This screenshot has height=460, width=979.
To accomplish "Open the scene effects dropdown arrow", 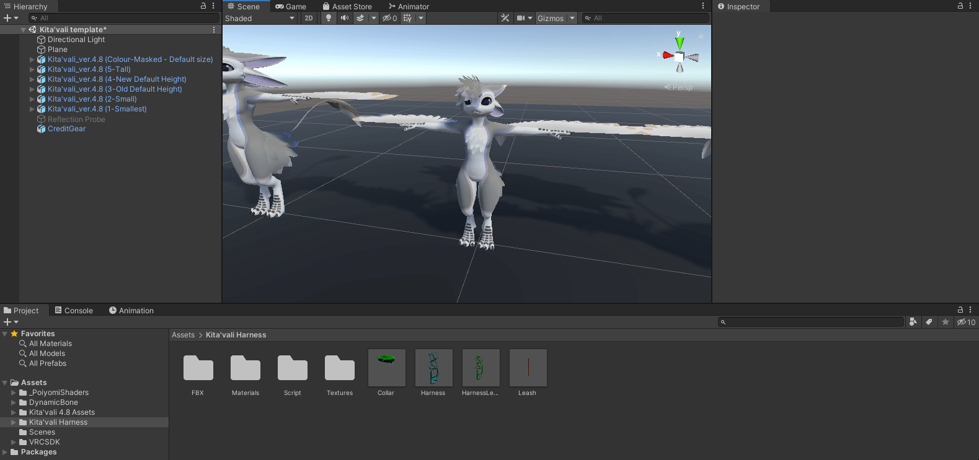I will point(374,18).
